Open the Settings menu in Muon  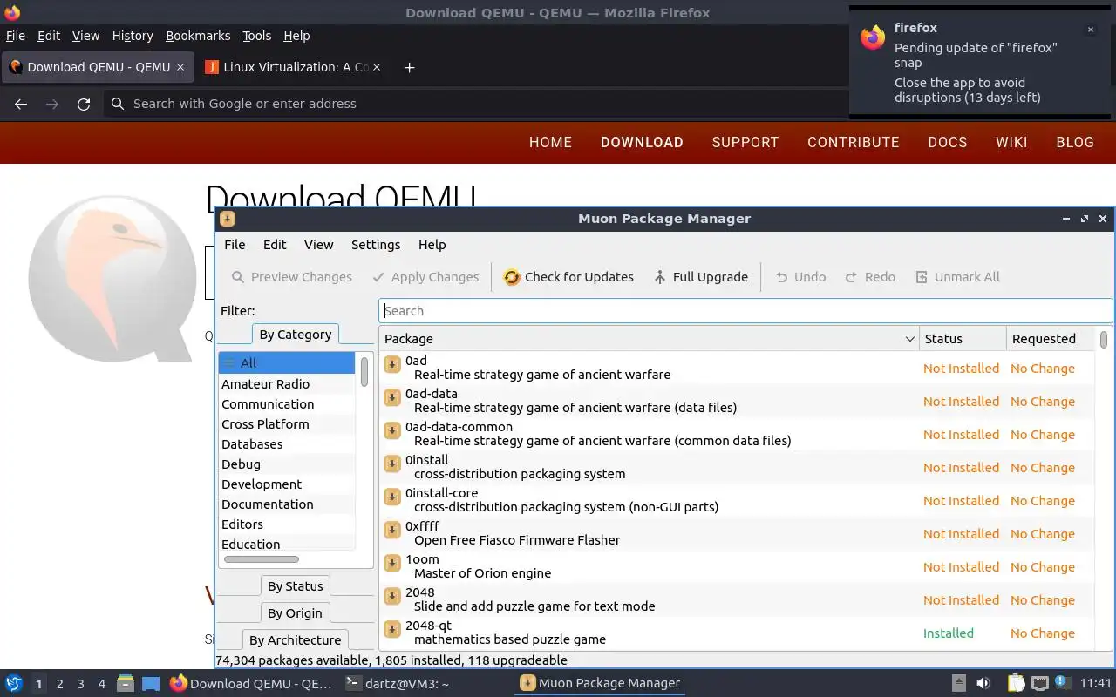(x=376, y=245)
